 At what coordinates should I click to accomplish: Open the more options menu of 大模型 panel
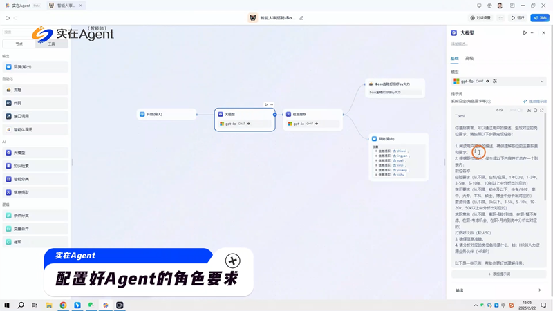point(533,33)
